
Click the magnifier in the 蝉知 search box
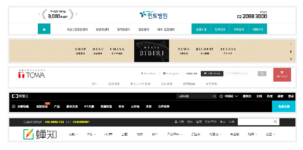(275, 122)
